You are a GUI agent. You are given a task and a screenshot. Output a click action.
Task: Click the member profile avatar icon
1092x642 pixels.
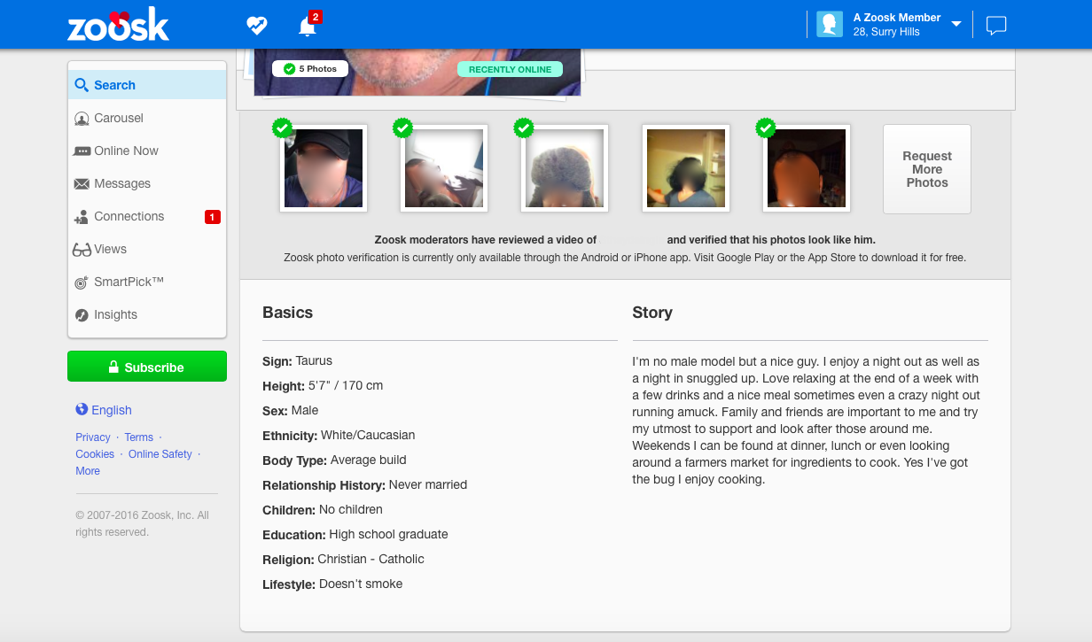point(830,25)
